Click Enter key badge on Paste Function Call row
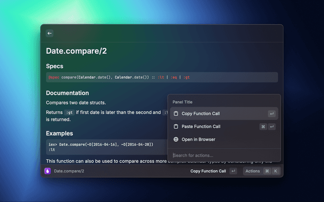The width and height of the screenshot is (324, 202). pos(272,127)
